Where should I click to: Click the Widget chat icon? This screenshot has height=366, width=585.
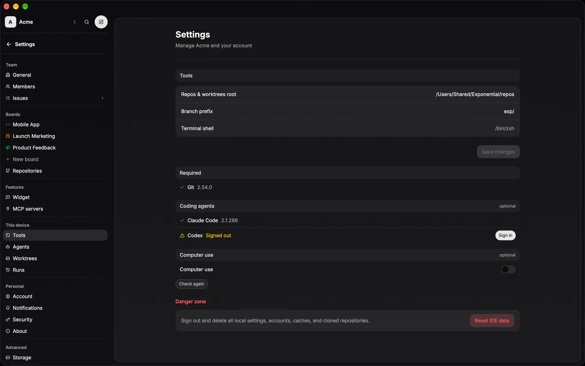pyautogui.click(x=8, y=197)
